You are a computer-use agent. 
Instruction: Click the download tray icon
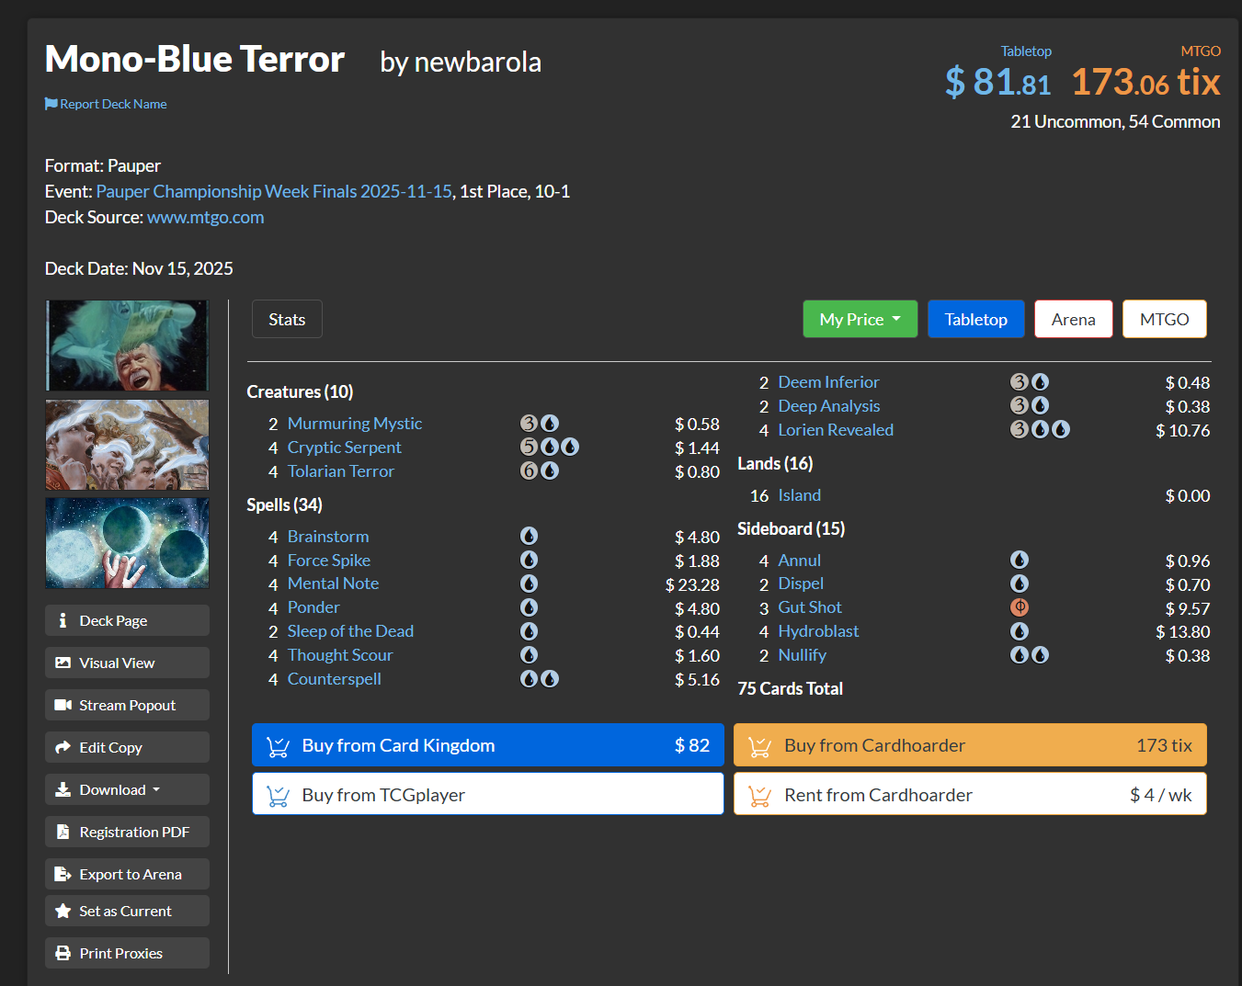[63, 789]
